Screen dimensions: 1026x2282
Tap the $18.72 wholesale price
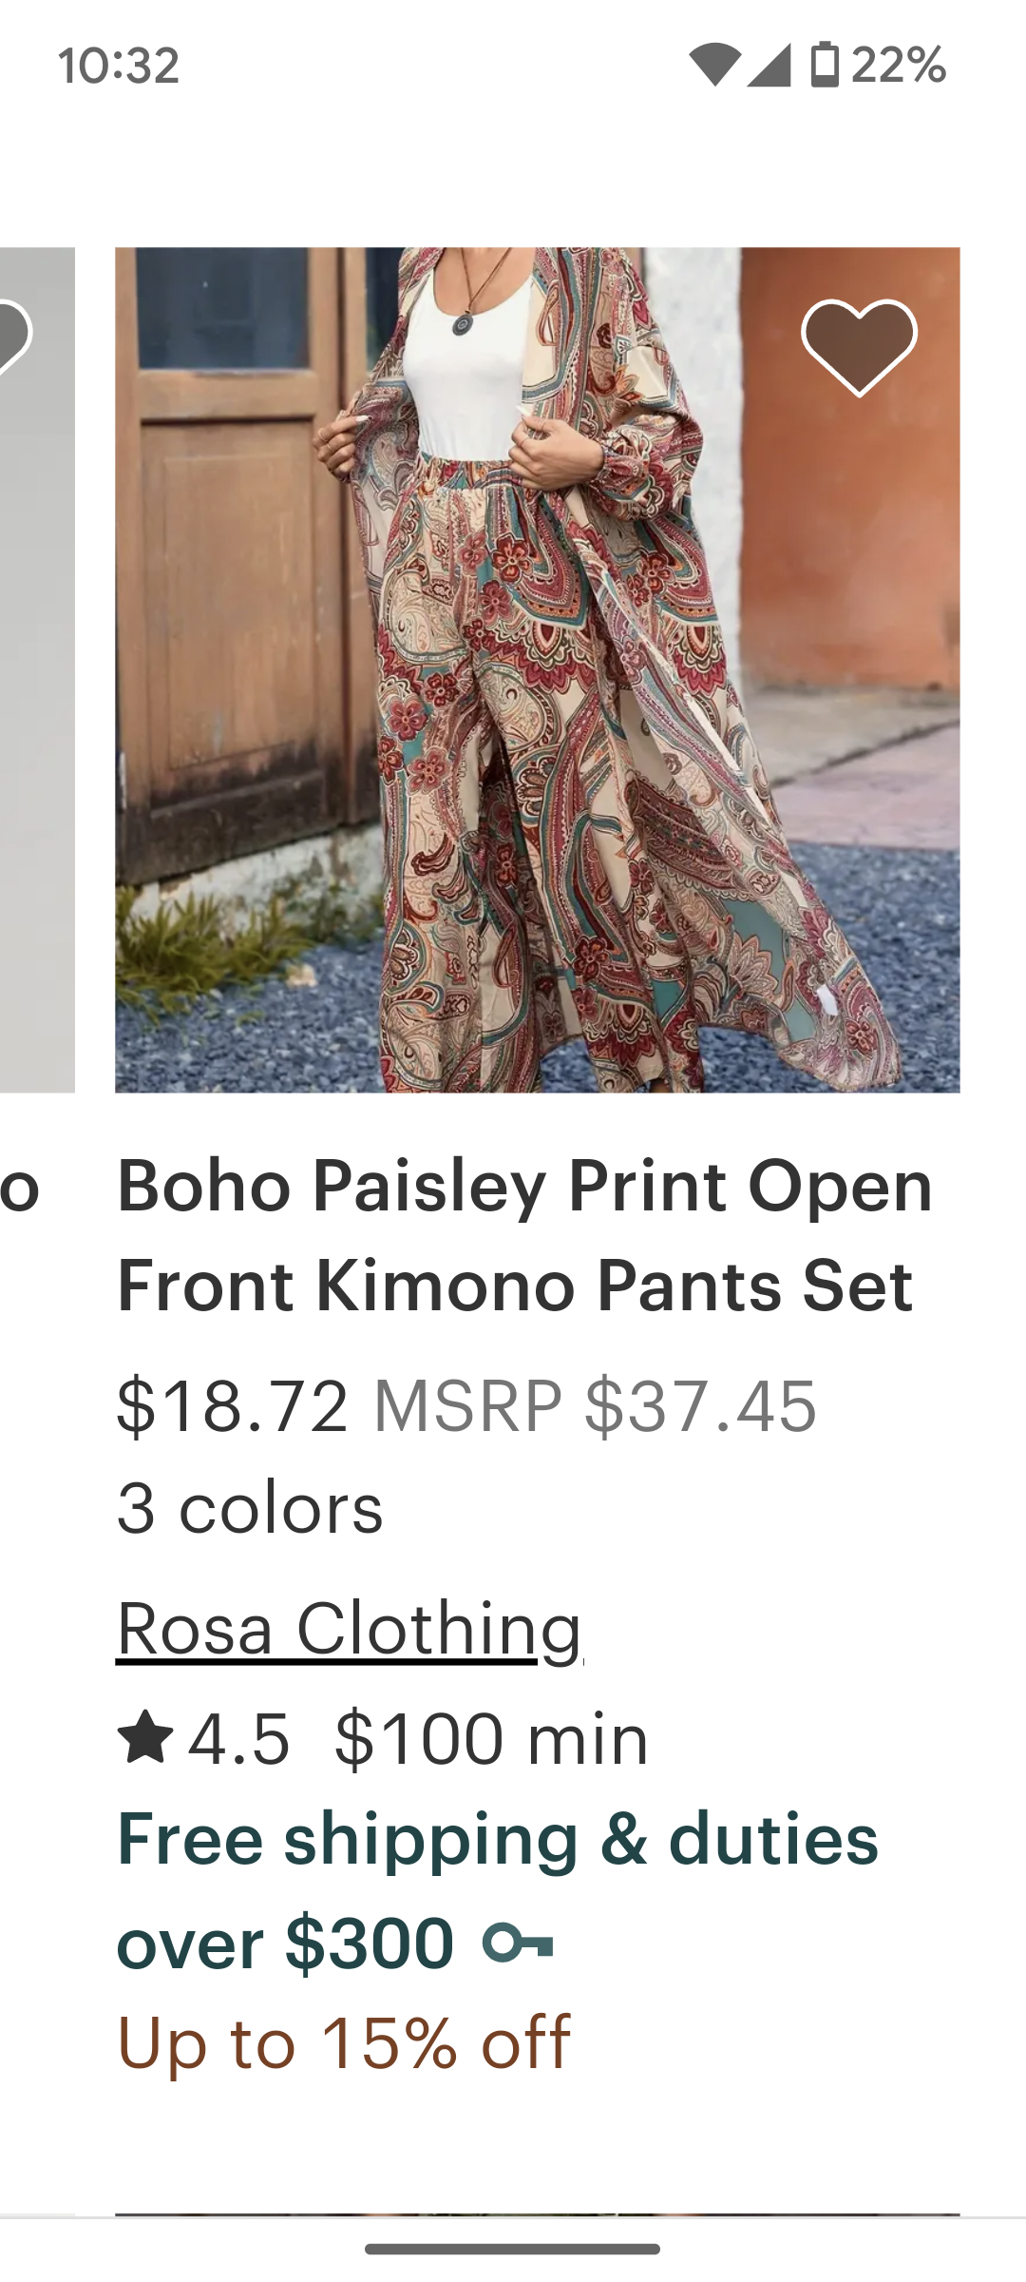[233, 1406]
